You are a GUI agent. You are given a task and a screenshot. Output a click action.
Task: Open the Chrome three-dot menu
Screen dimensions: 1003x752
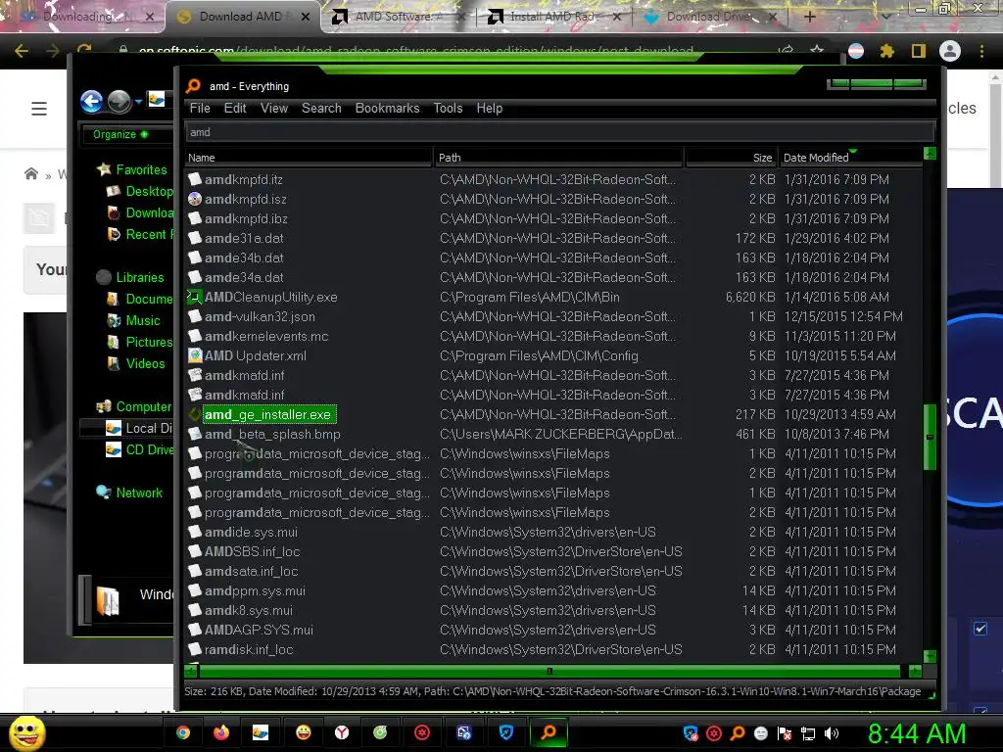tap(981, 51)
